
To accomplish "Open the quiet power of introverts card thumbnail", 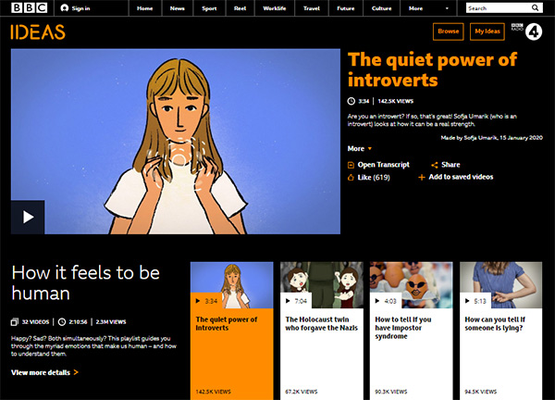I will 232,285.
